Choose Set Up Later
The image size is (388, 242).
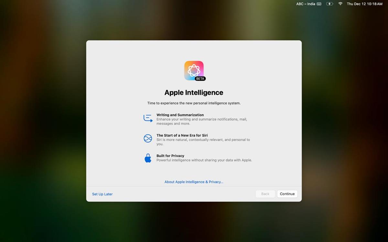[102, 194]
